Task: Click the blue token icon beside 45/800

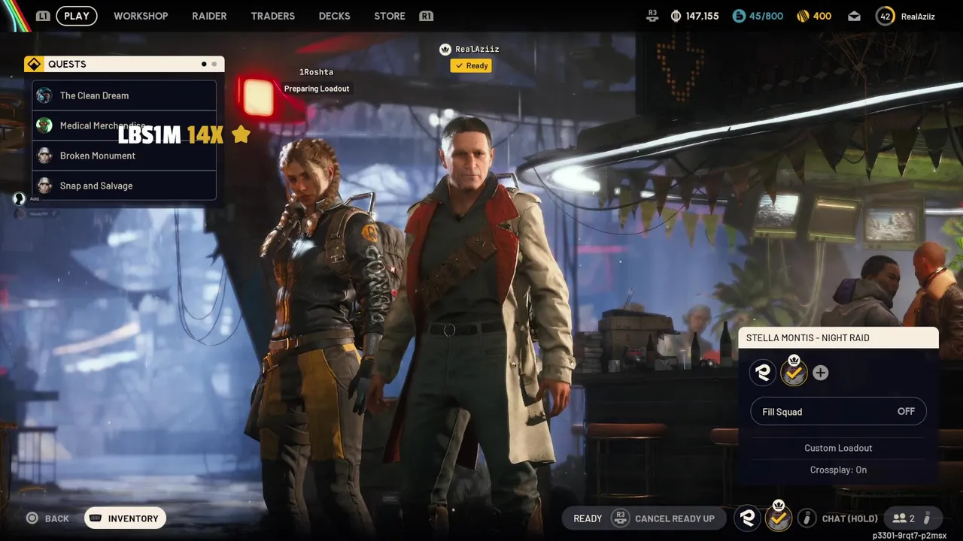Action: tap(739, 16)
